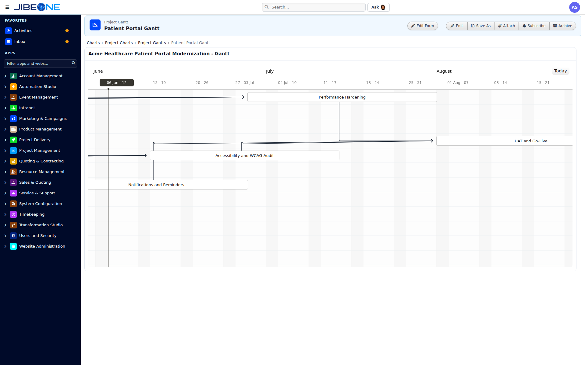
Task: Go to the Project Gantts breadcrumb
Action: point(152,43)
